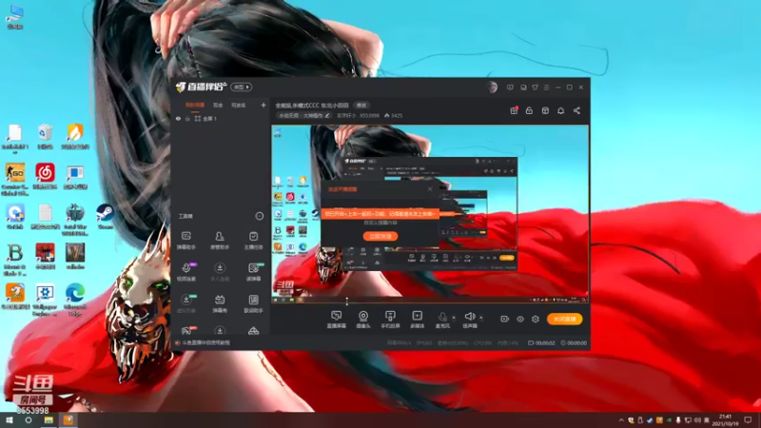The image size is (761, 428).
Task: Open Steam desktop shortcut
Action: coord(105,217)
